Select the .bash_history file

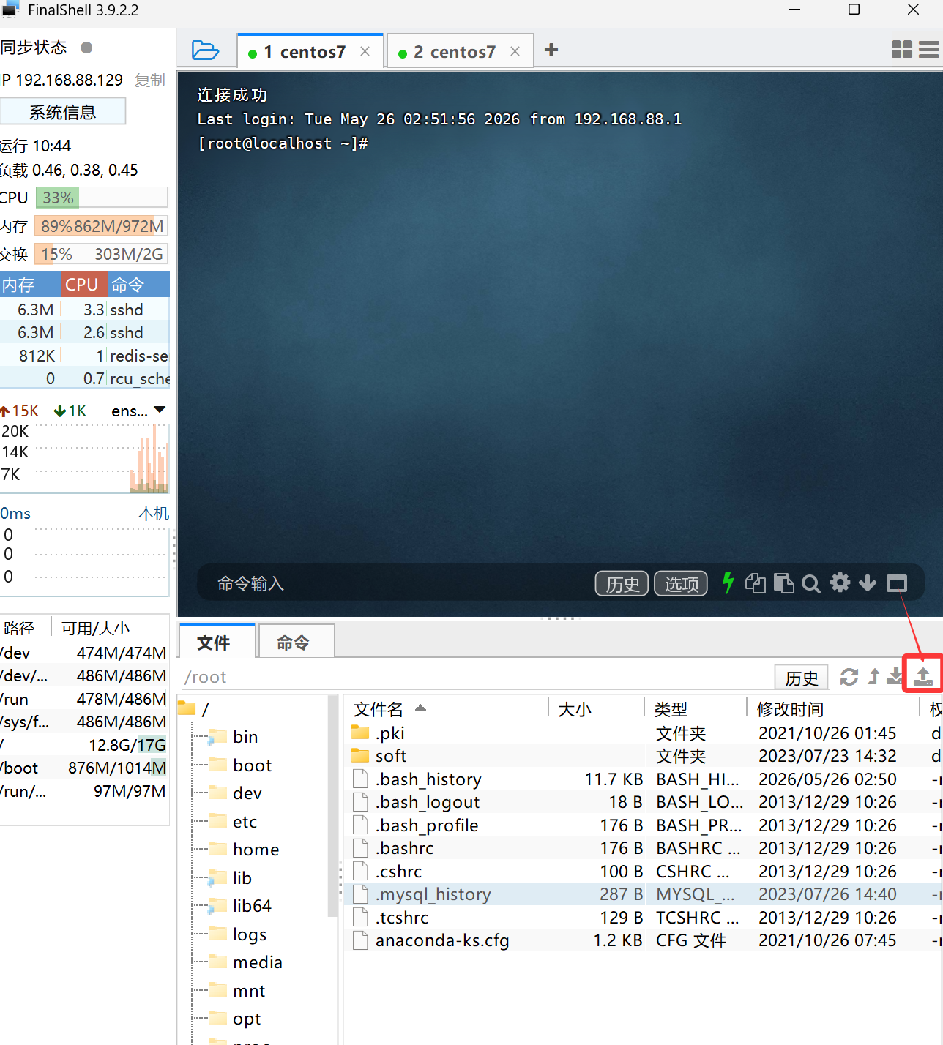643,779
